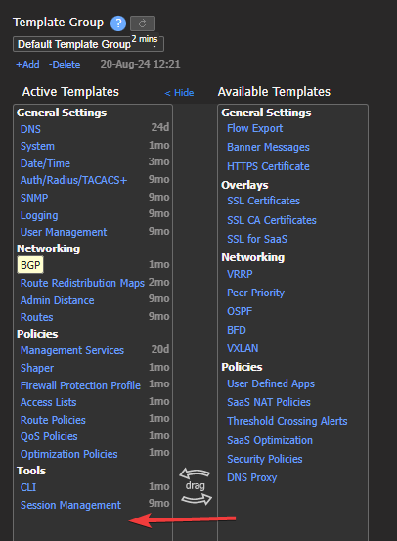Open the Date/Time template
The width and height of the screenshot is (397, 541).
45,163
